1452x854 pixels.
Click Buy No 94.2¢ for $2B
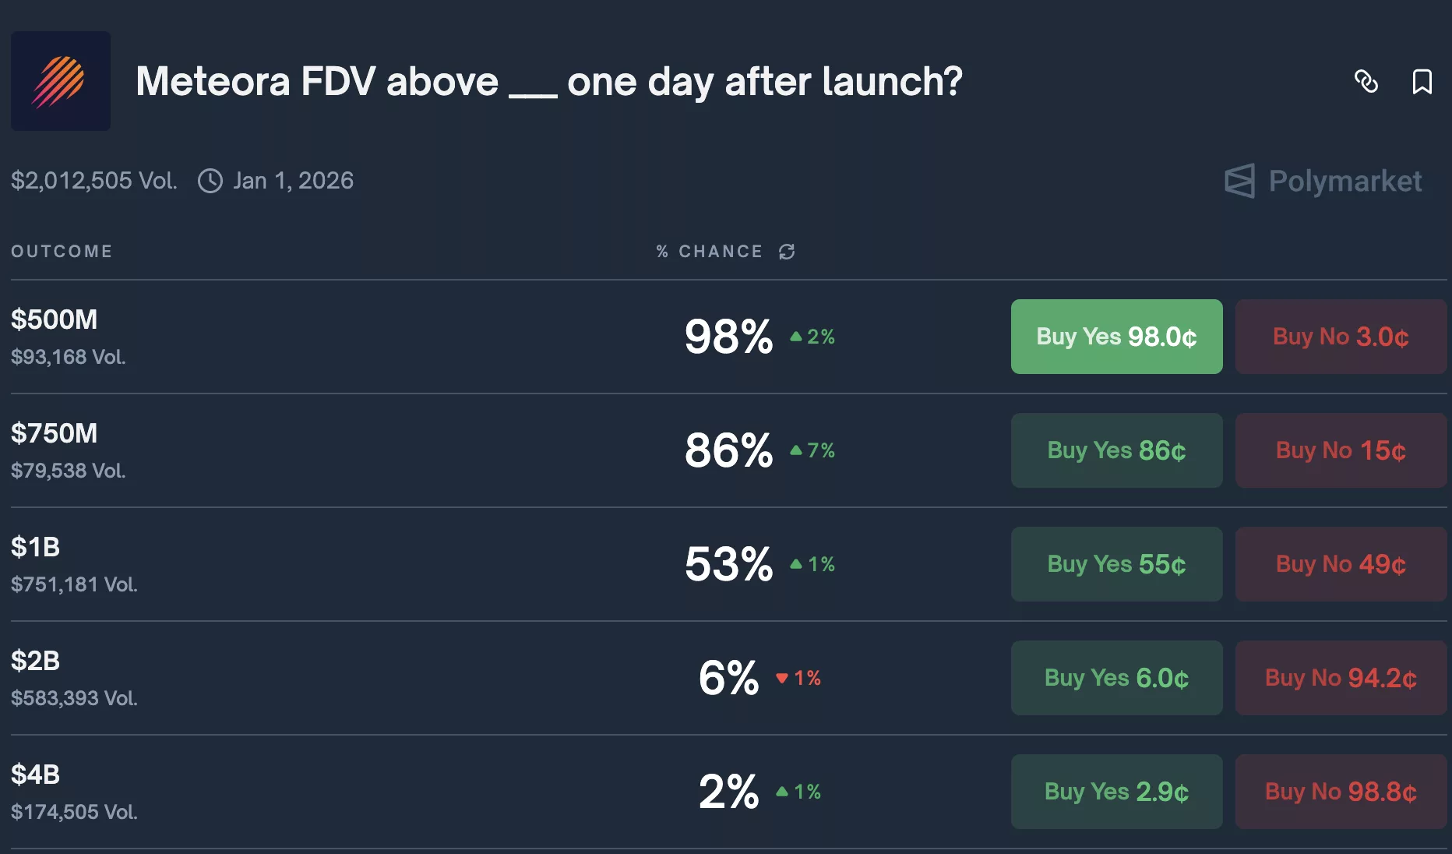(1340, 678)
